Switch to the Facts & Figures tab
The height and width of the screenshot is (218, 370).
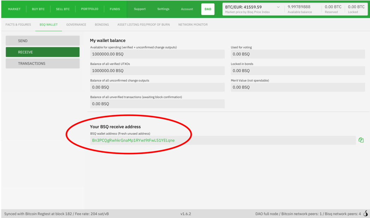(18, 25)
